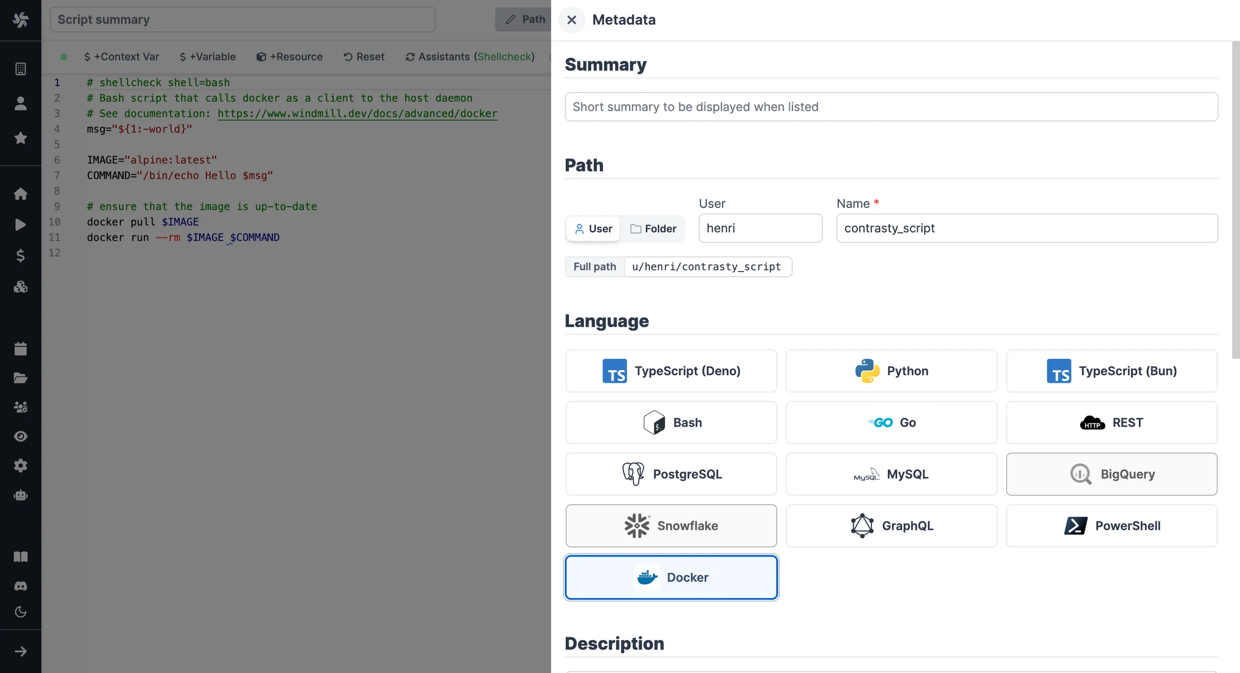Open Runs via the play icon

point(20,224)
